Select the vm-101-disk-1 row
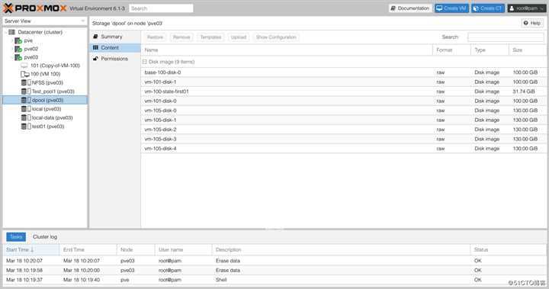This screenshot has width=549, height=289. [x=344, y=82]
